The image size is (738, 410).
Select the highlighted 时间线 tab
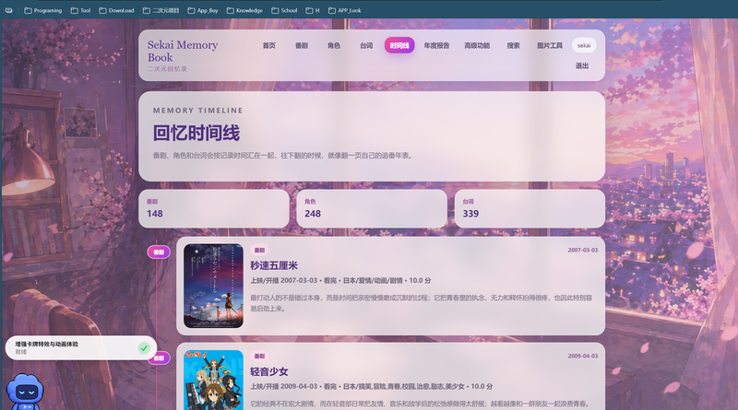point(399,46)
